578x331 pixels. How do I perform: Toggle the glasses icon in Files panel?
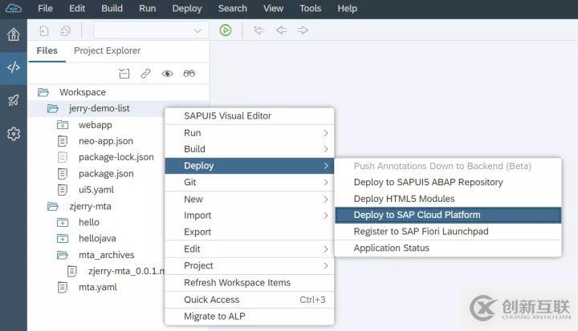[x=189, y=73]
